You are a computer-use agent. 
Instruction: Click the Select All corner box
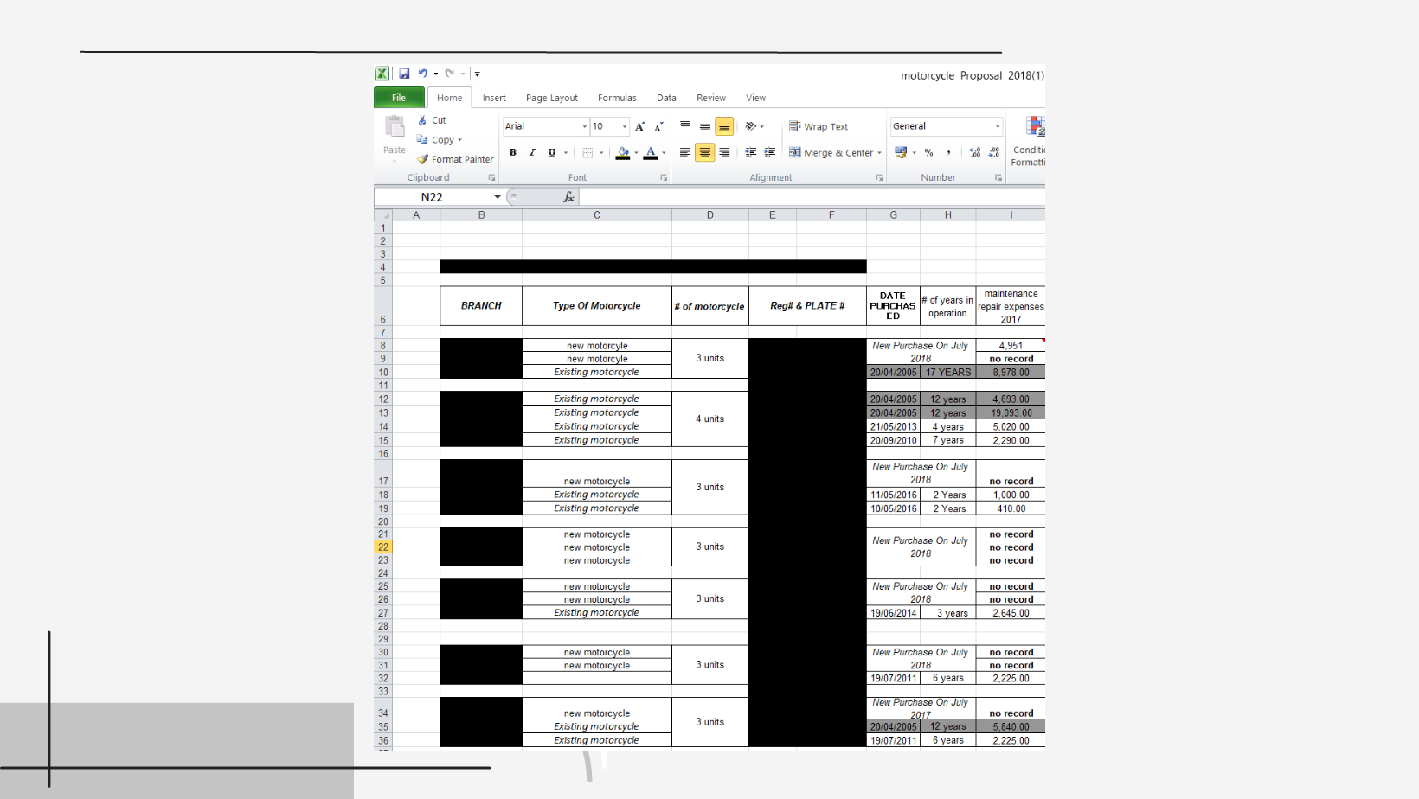click(x=383, y=215)
